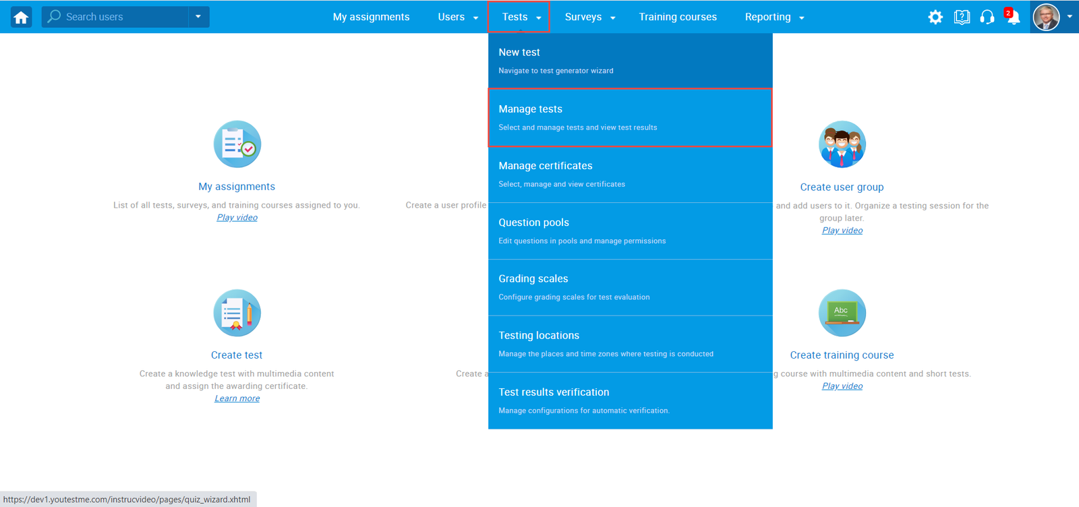This screenshot has width=1079, height=507.
Task: Click the Create user group icon
Action: click(842, 144)
